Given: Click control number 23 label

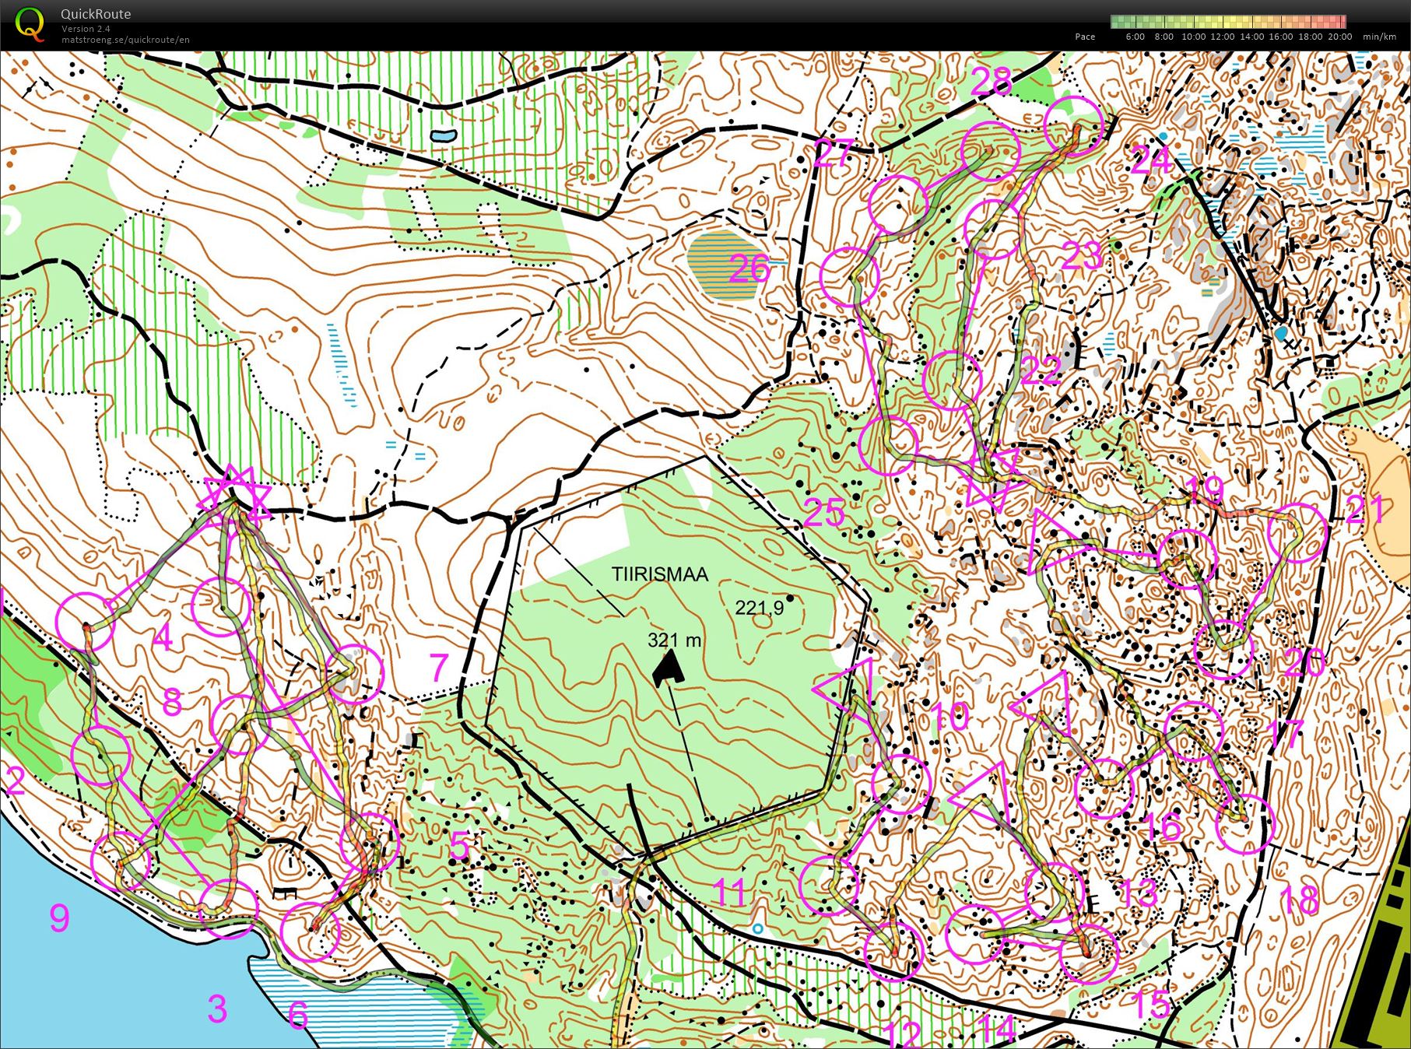Looking at the screenshot, I should (x=1083, y=256).
